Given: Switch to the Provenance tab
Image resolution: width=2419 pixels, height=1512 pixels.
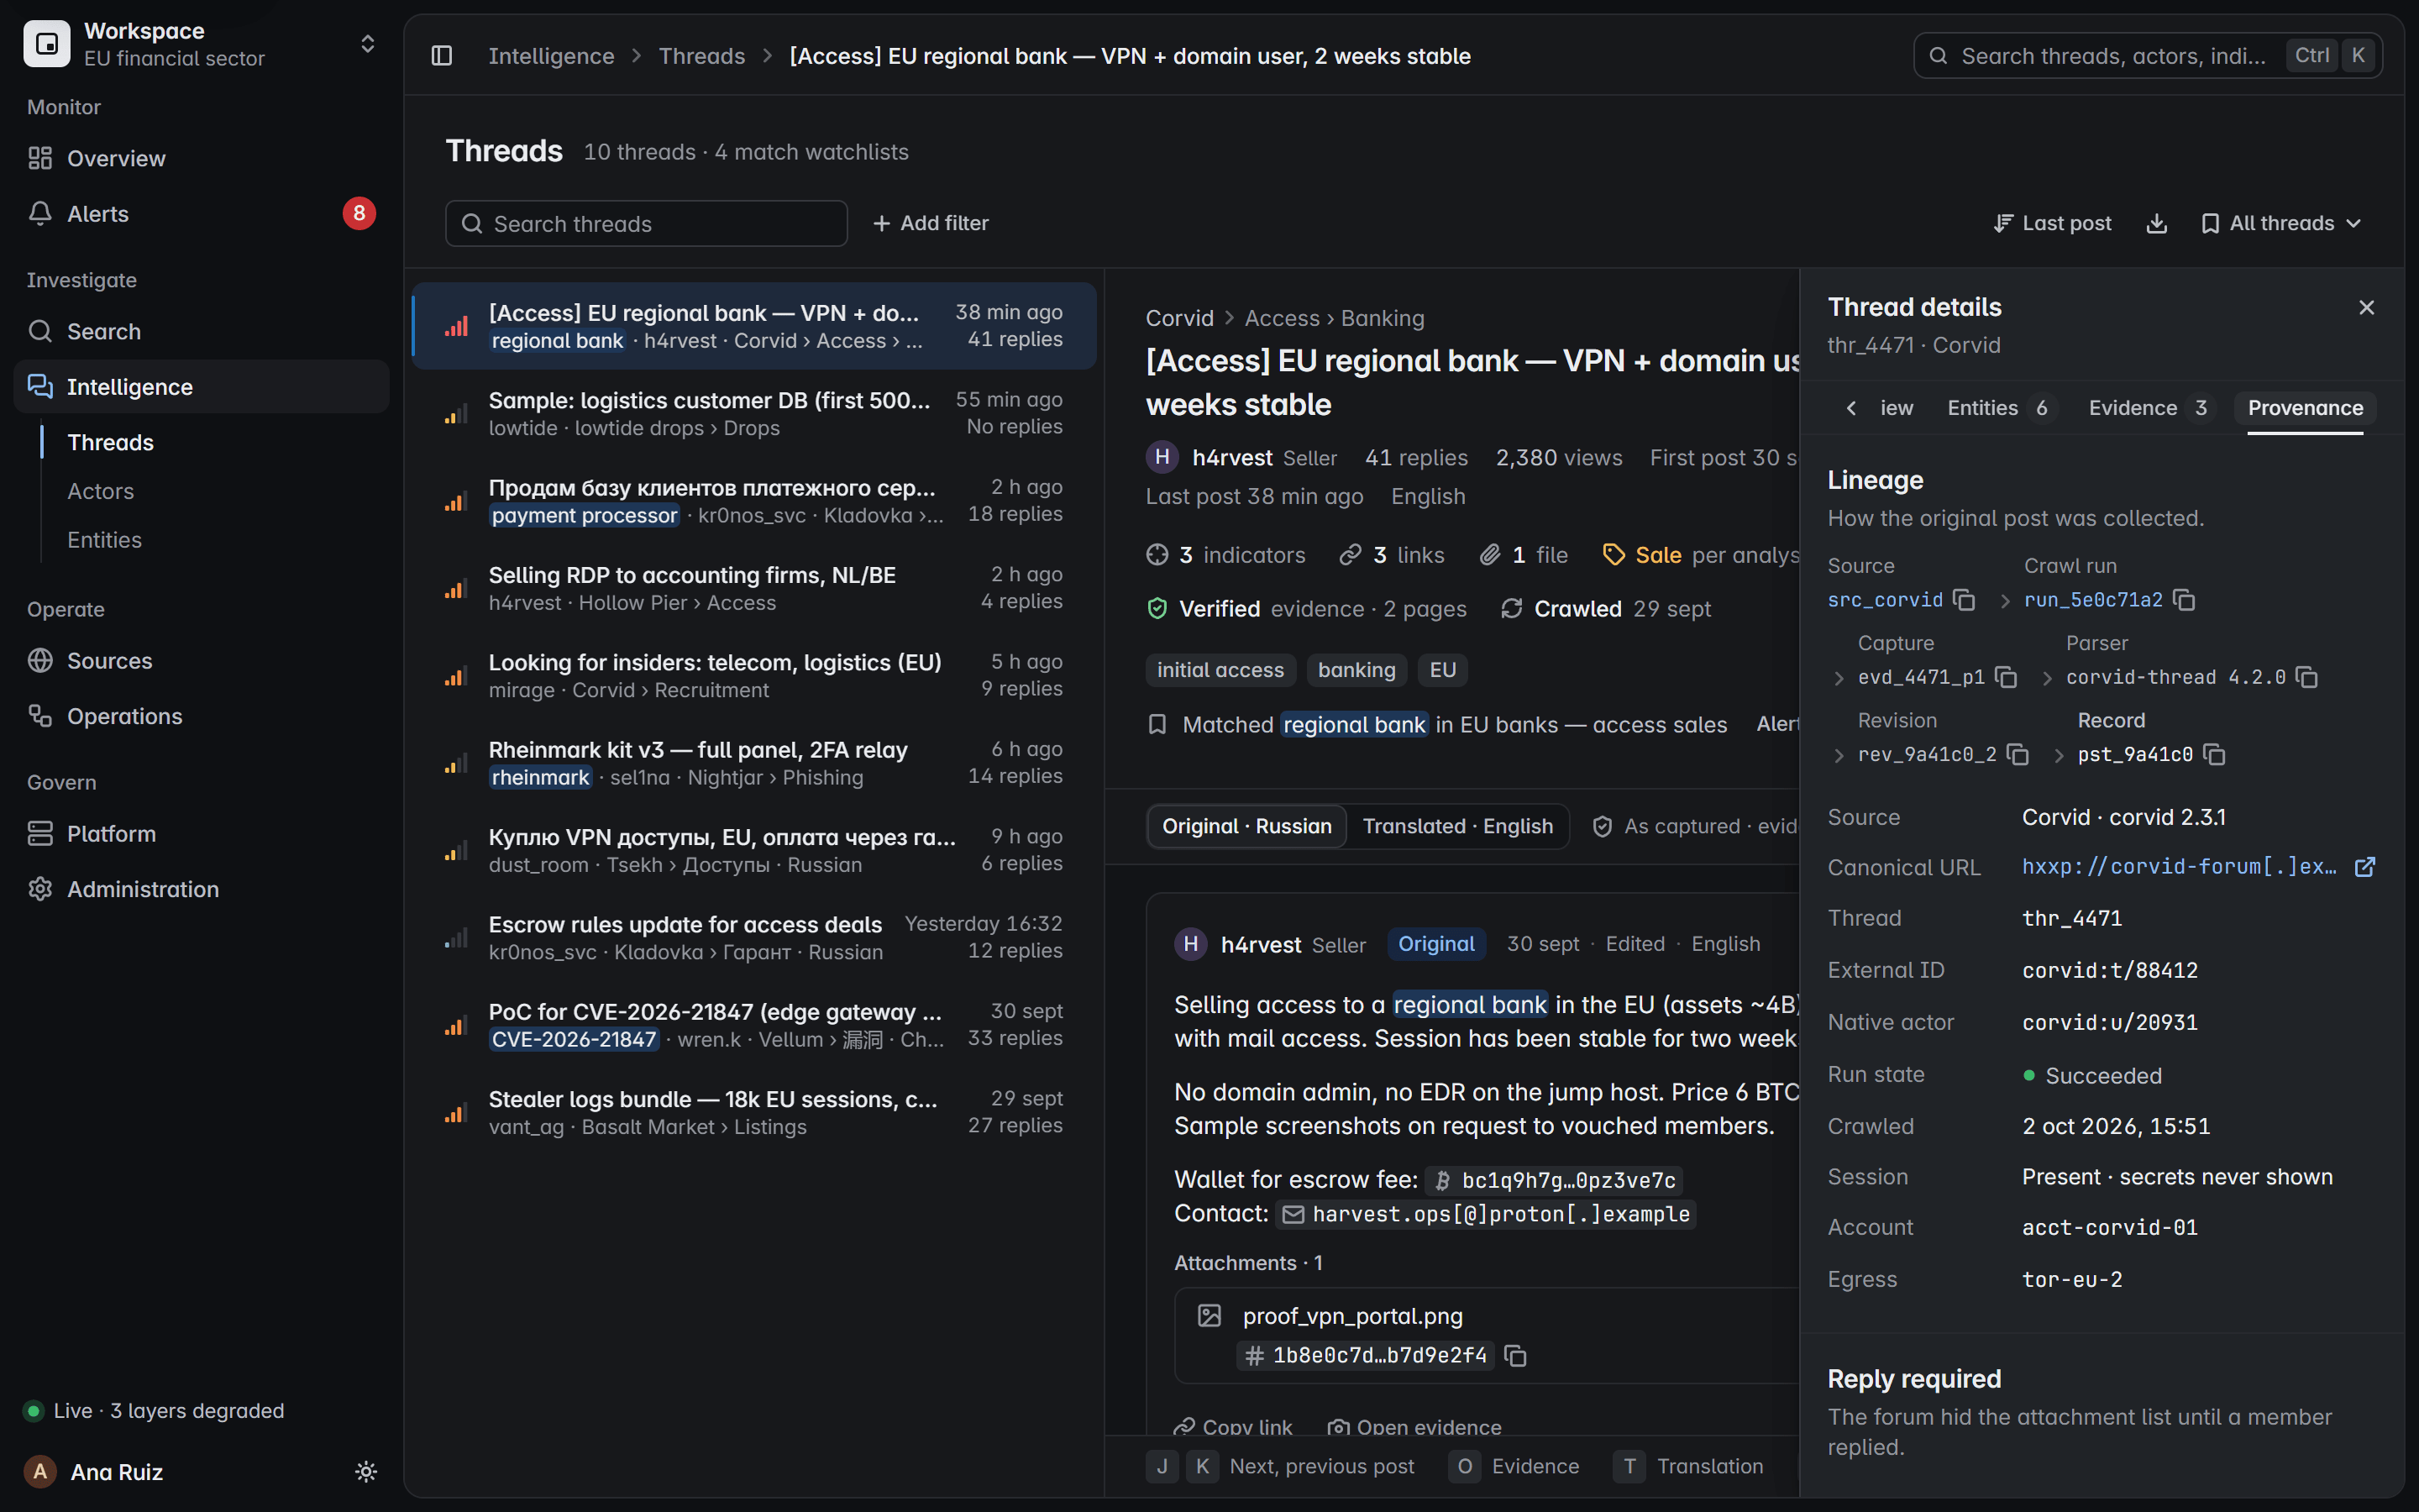Looking at the screenshot, I should (x=2305, y=408).
